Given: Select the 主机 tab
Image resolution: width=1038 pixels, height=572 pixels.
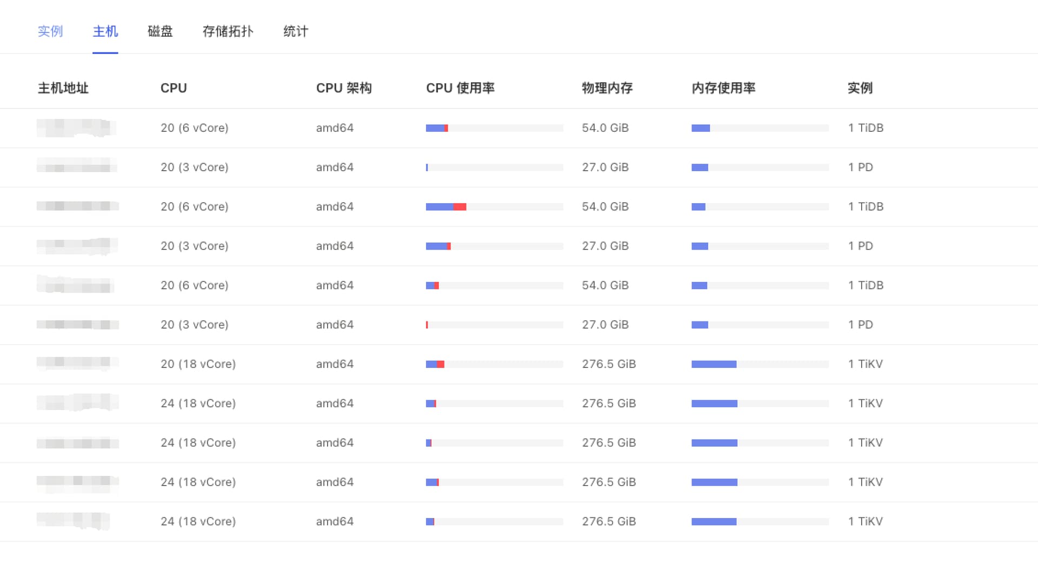Looking at the screenshot, I should click(105, 31).
